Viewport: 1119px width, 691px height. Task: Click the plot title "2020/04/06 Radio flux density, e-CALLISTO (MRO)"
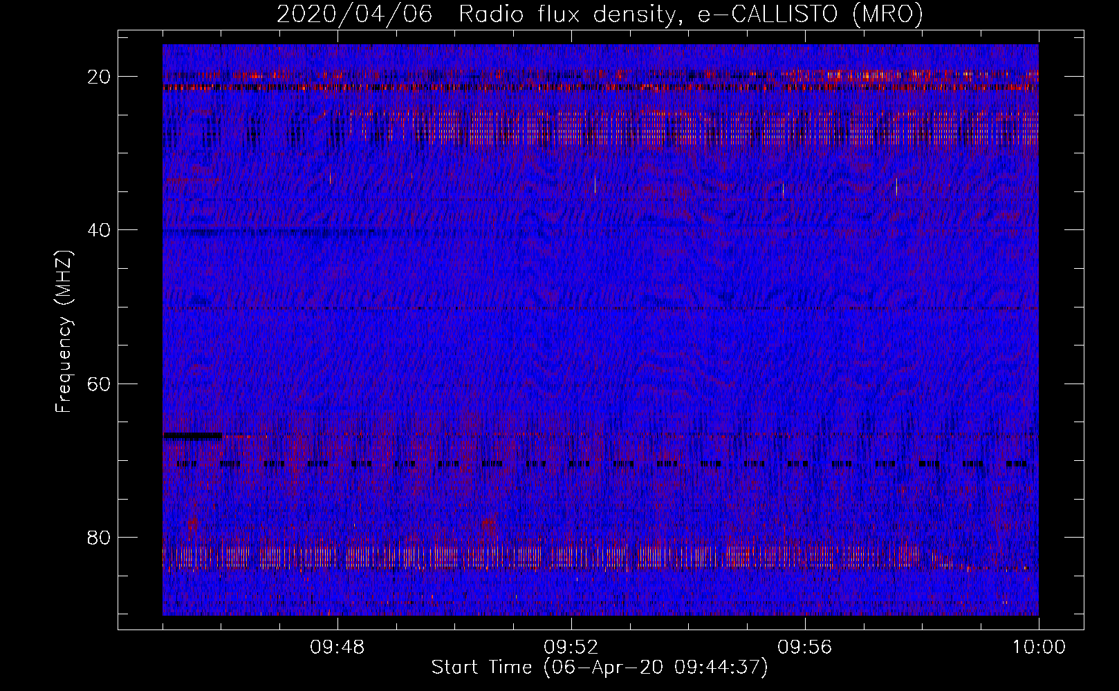point(600,14)
